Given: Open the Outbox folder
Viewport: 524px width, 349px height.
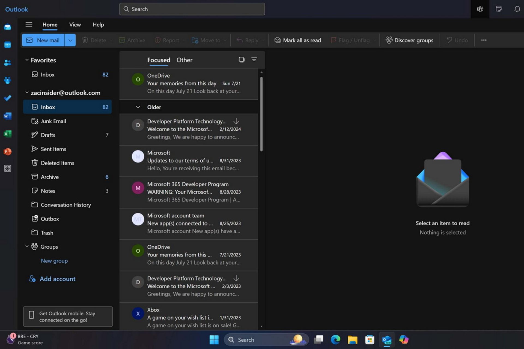Looking at the screenshot, I should click(x=67, y=219).
